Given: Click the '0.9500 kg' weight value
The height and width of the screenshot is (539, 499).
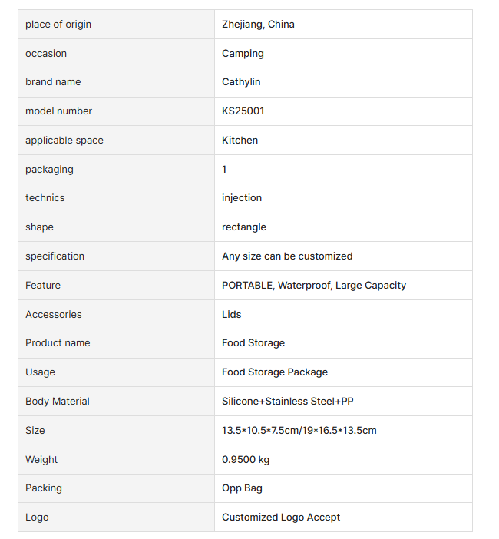Looking at the screenshot, I should point(246,460).
